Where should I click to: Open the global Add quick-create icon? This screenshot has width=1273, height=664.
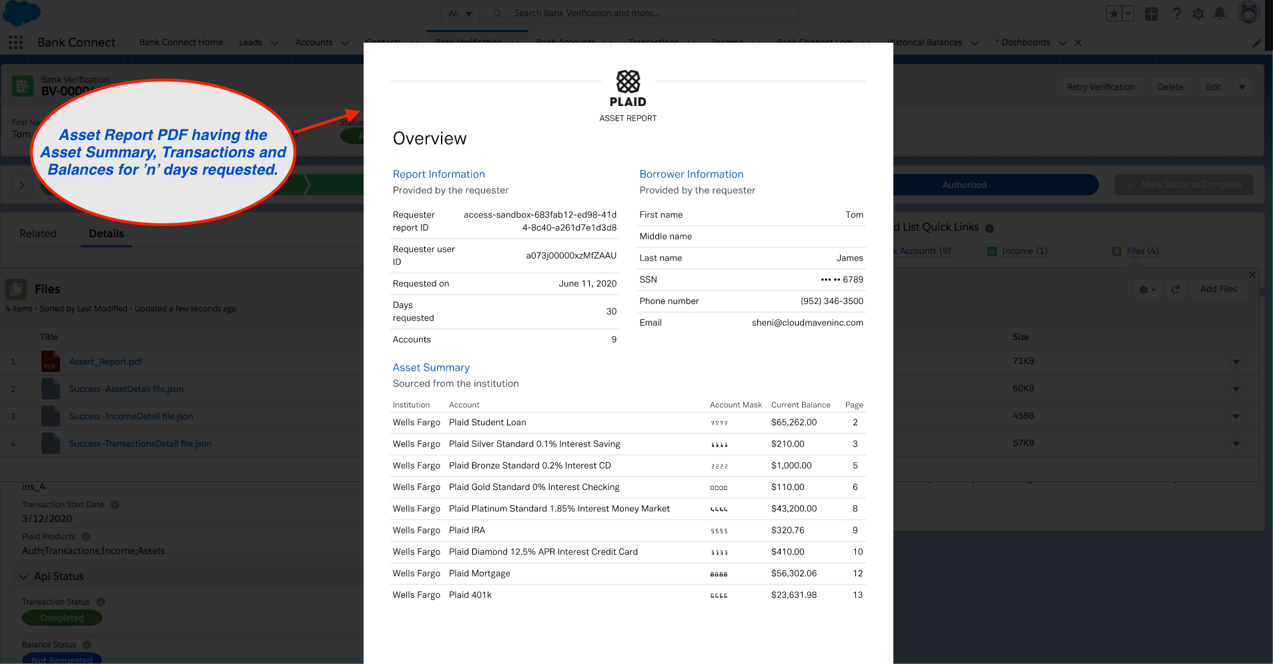[1151, 13]
